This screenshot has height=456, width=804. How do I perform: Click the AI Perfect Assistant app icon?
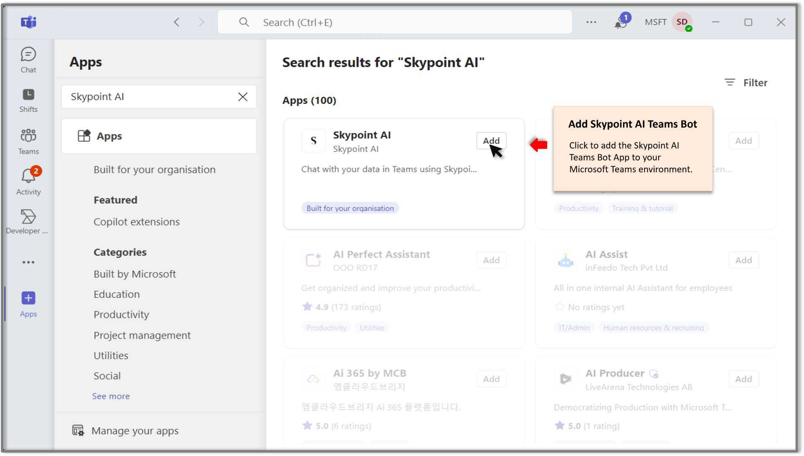pos(313,260)
